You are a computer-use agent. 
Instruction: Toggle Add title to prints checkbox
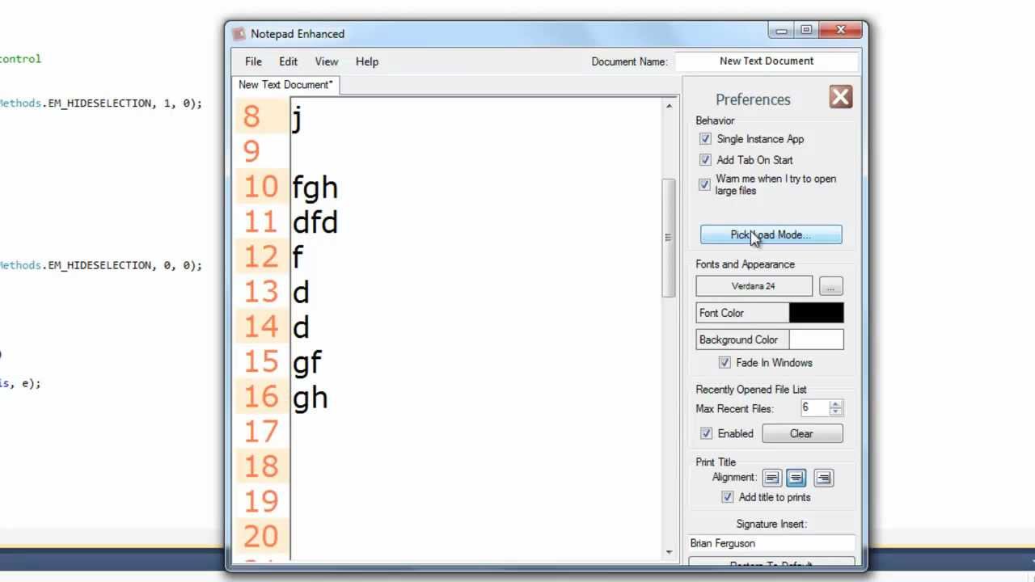point(727,497)
